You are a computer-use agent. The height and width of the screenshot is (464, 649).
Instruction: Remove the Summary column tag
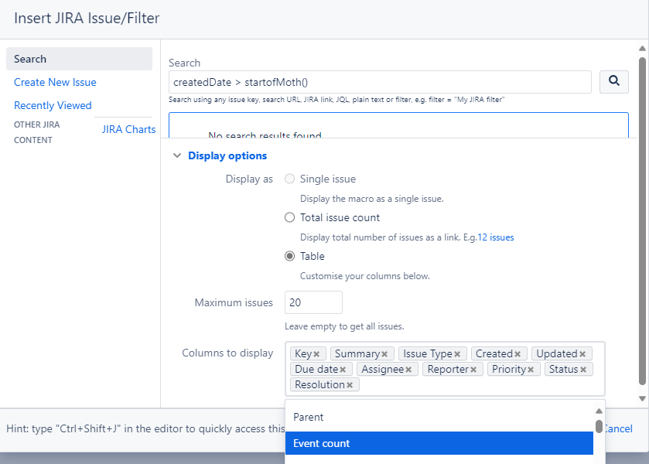tap(384, 354)
